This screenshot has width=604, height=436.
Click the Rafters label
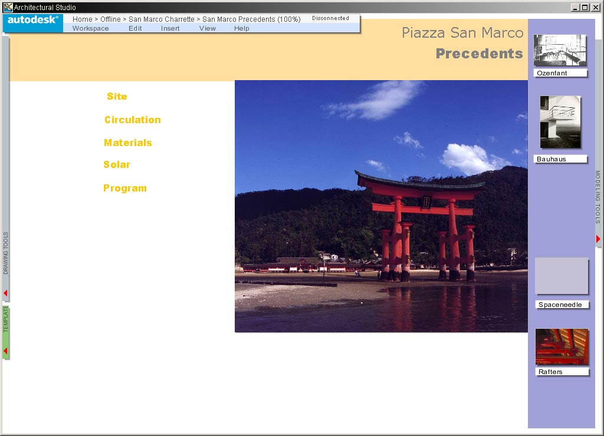(562, 372)
